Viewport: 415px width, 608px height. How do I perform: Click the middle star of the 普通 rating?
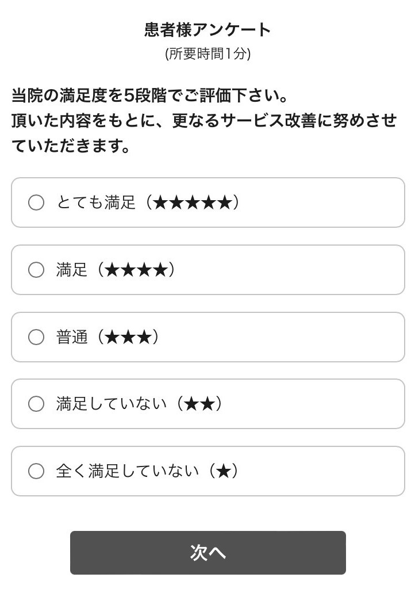(129, 337)
